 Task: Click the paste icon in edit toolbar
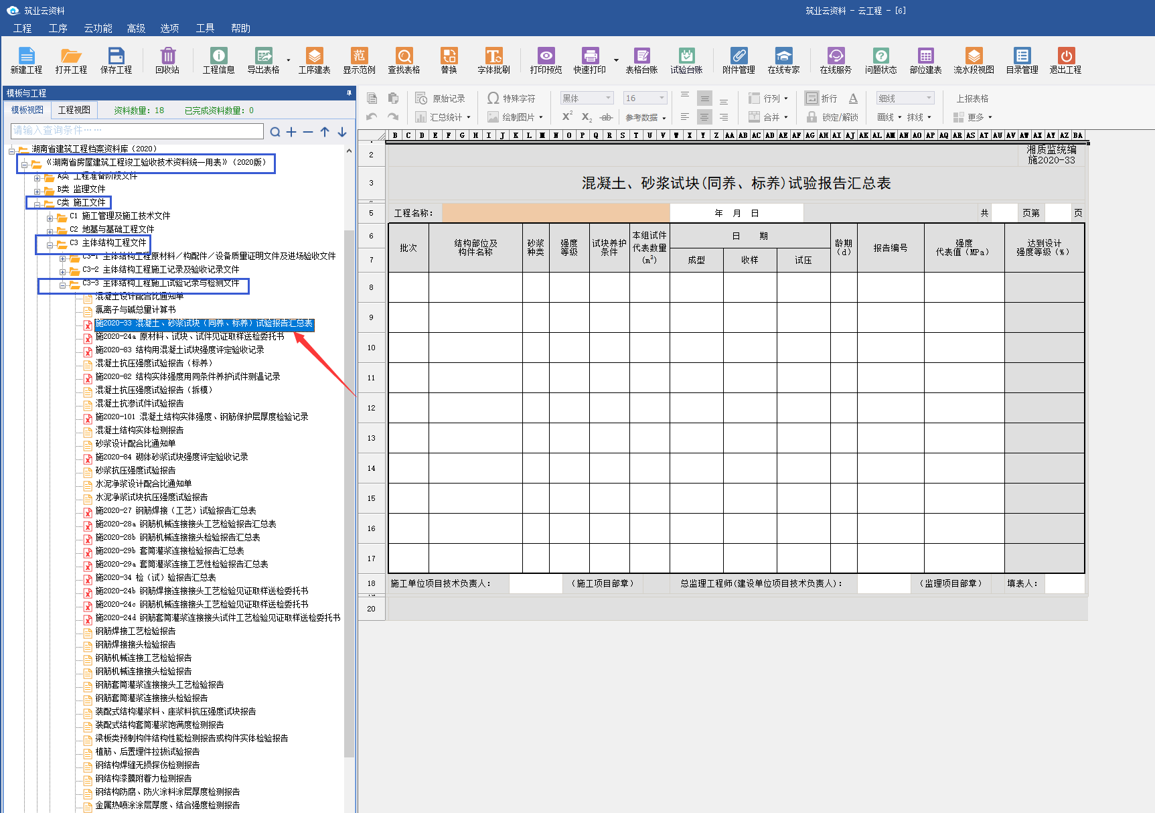[x=394, y=98]
